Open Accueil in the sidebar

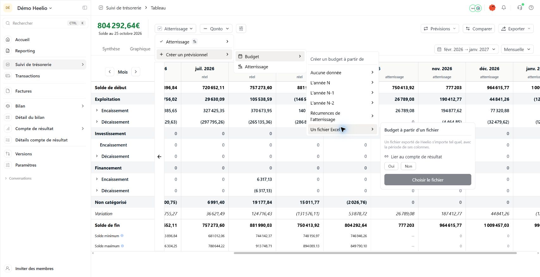pos(45,40)
